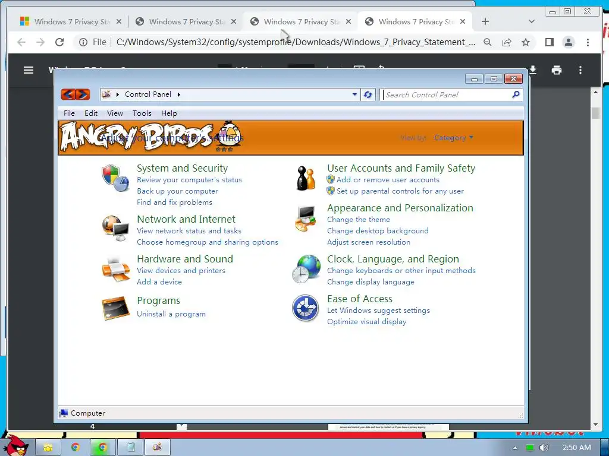Open Clock, Language, and Region globe icon
609x456 pixels.
(306, 269)
